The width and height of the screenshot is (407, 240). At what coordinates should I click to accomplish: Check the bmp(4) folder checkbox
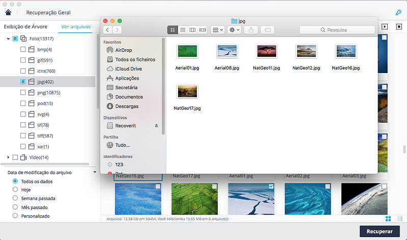point(23,49)
